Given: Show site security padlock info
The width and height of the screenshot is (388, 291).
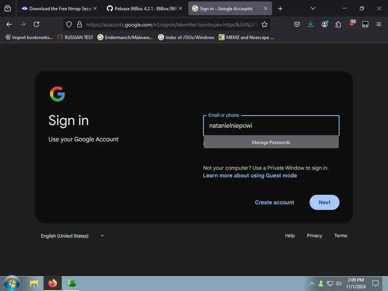Looking at the screenshot, I should point(80,24).
